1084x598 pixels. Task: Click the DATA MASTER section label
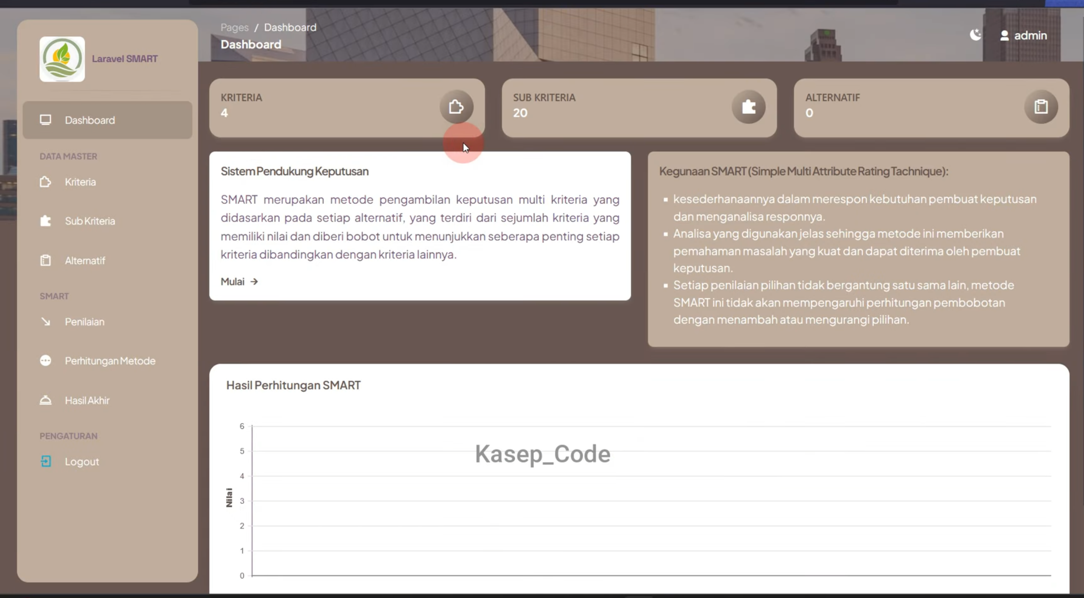(68, 156)
